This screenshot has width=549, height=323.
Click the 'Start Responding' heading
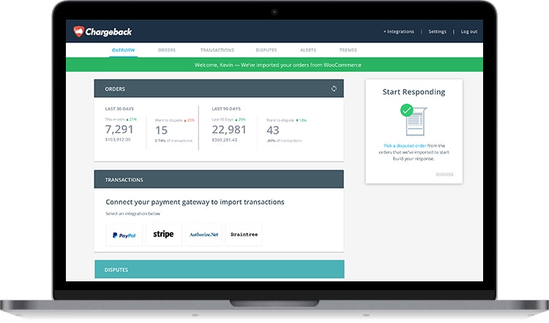[414, 92]
